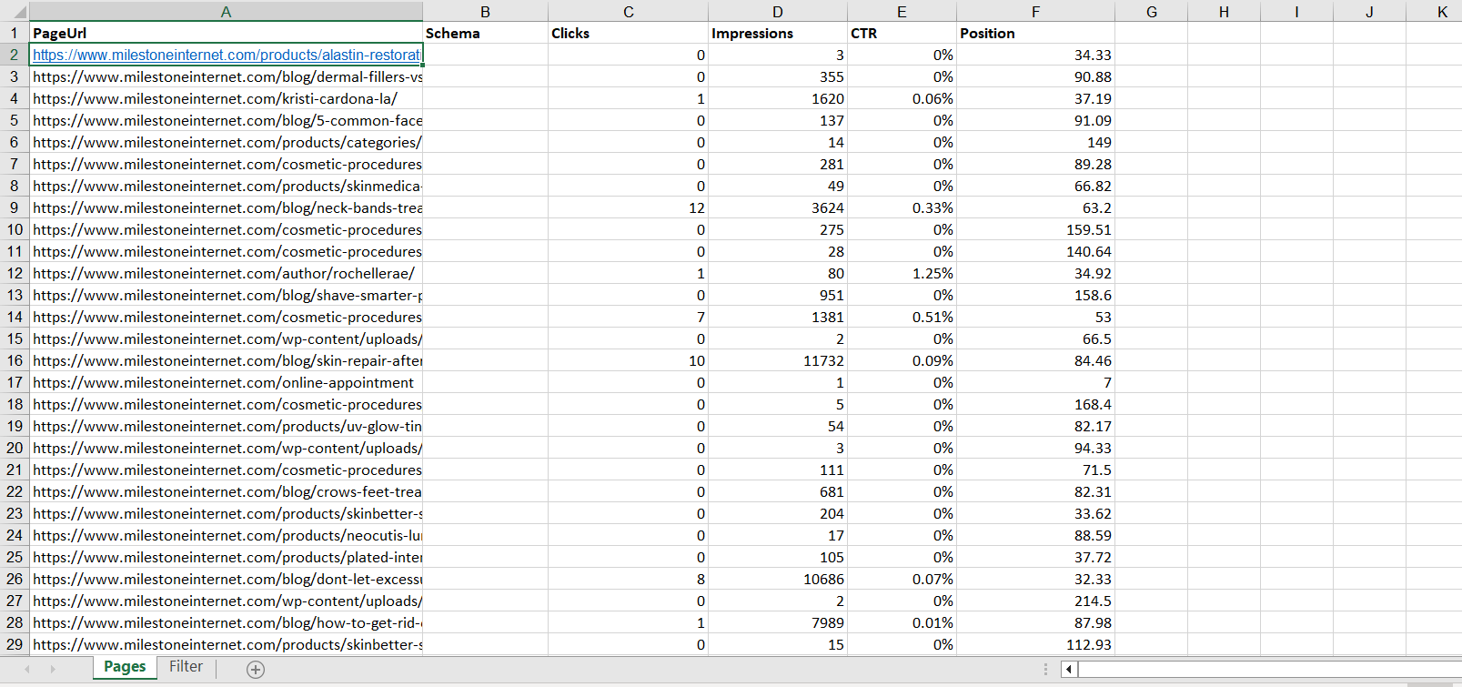Select the crows-feet-trea URL cell
The height and width of the screenshot is (687, 1462).
pos(226,491)
